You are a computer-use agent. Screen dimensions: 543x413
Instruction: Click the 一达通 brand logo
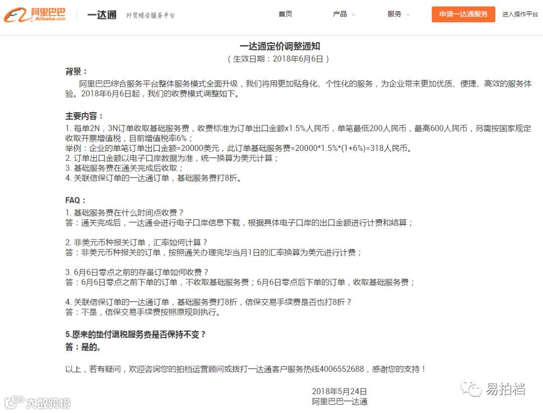(102, 15)
